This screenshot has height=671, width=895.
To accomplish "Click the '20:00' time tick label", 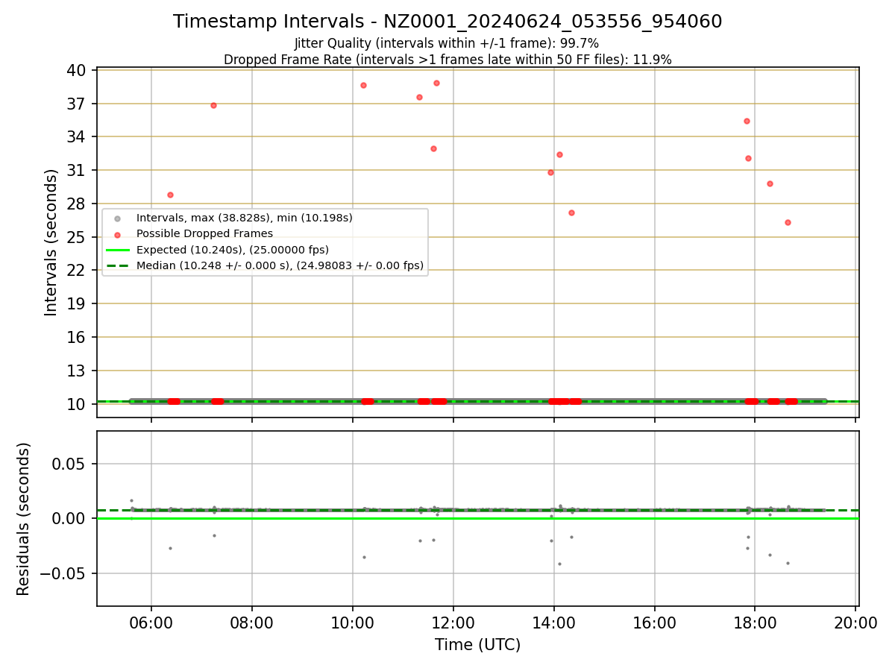I will coord(855,623).
